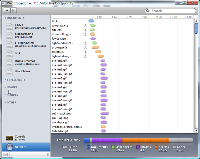The image size is (200, 159).
Task: Click the gray Other legend swatch
Action: pyautogui.click(x=175, y=147)
